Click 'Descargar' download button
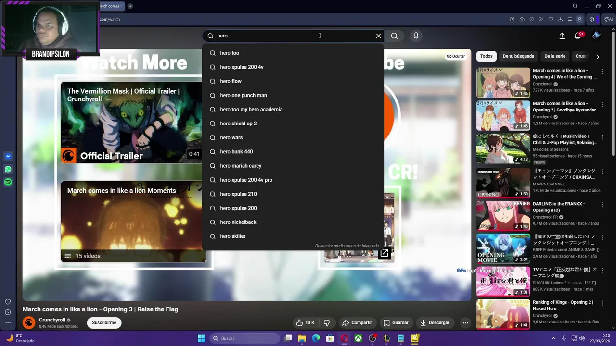 435,322
